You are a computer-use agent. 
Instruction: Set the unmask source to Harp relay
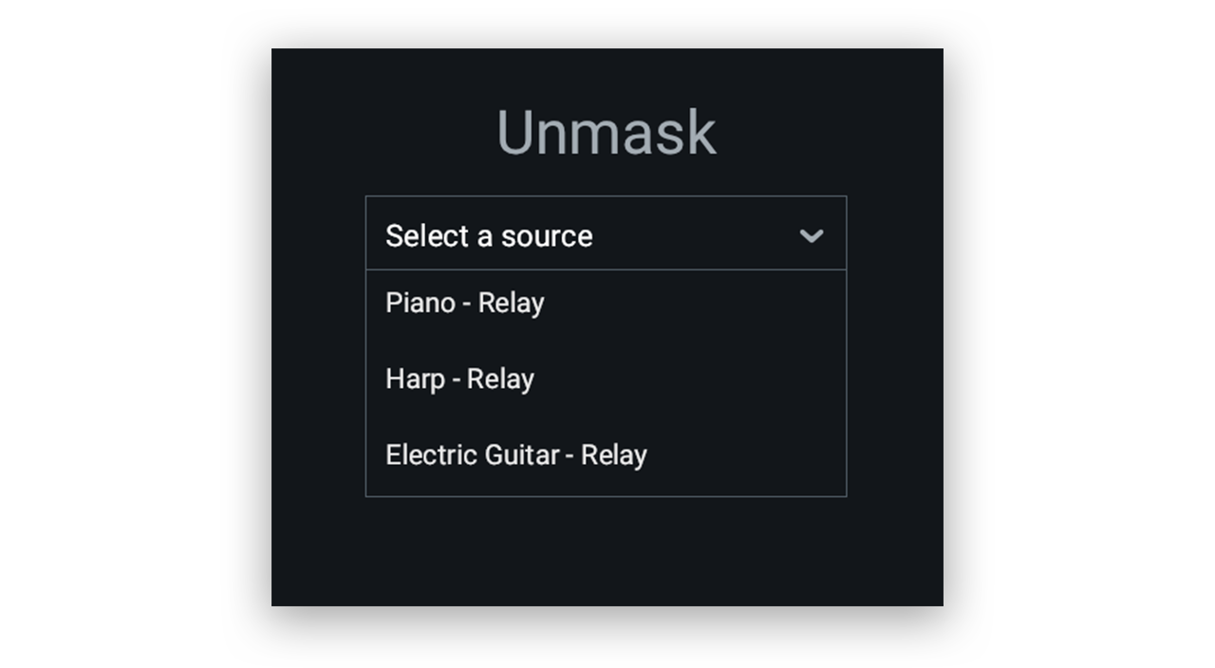pos(606,380)
